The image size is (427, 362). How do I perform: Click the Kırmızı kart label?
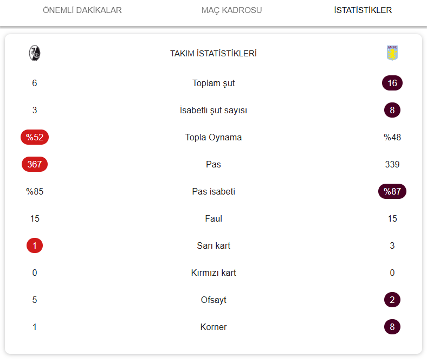click(214, 273)
